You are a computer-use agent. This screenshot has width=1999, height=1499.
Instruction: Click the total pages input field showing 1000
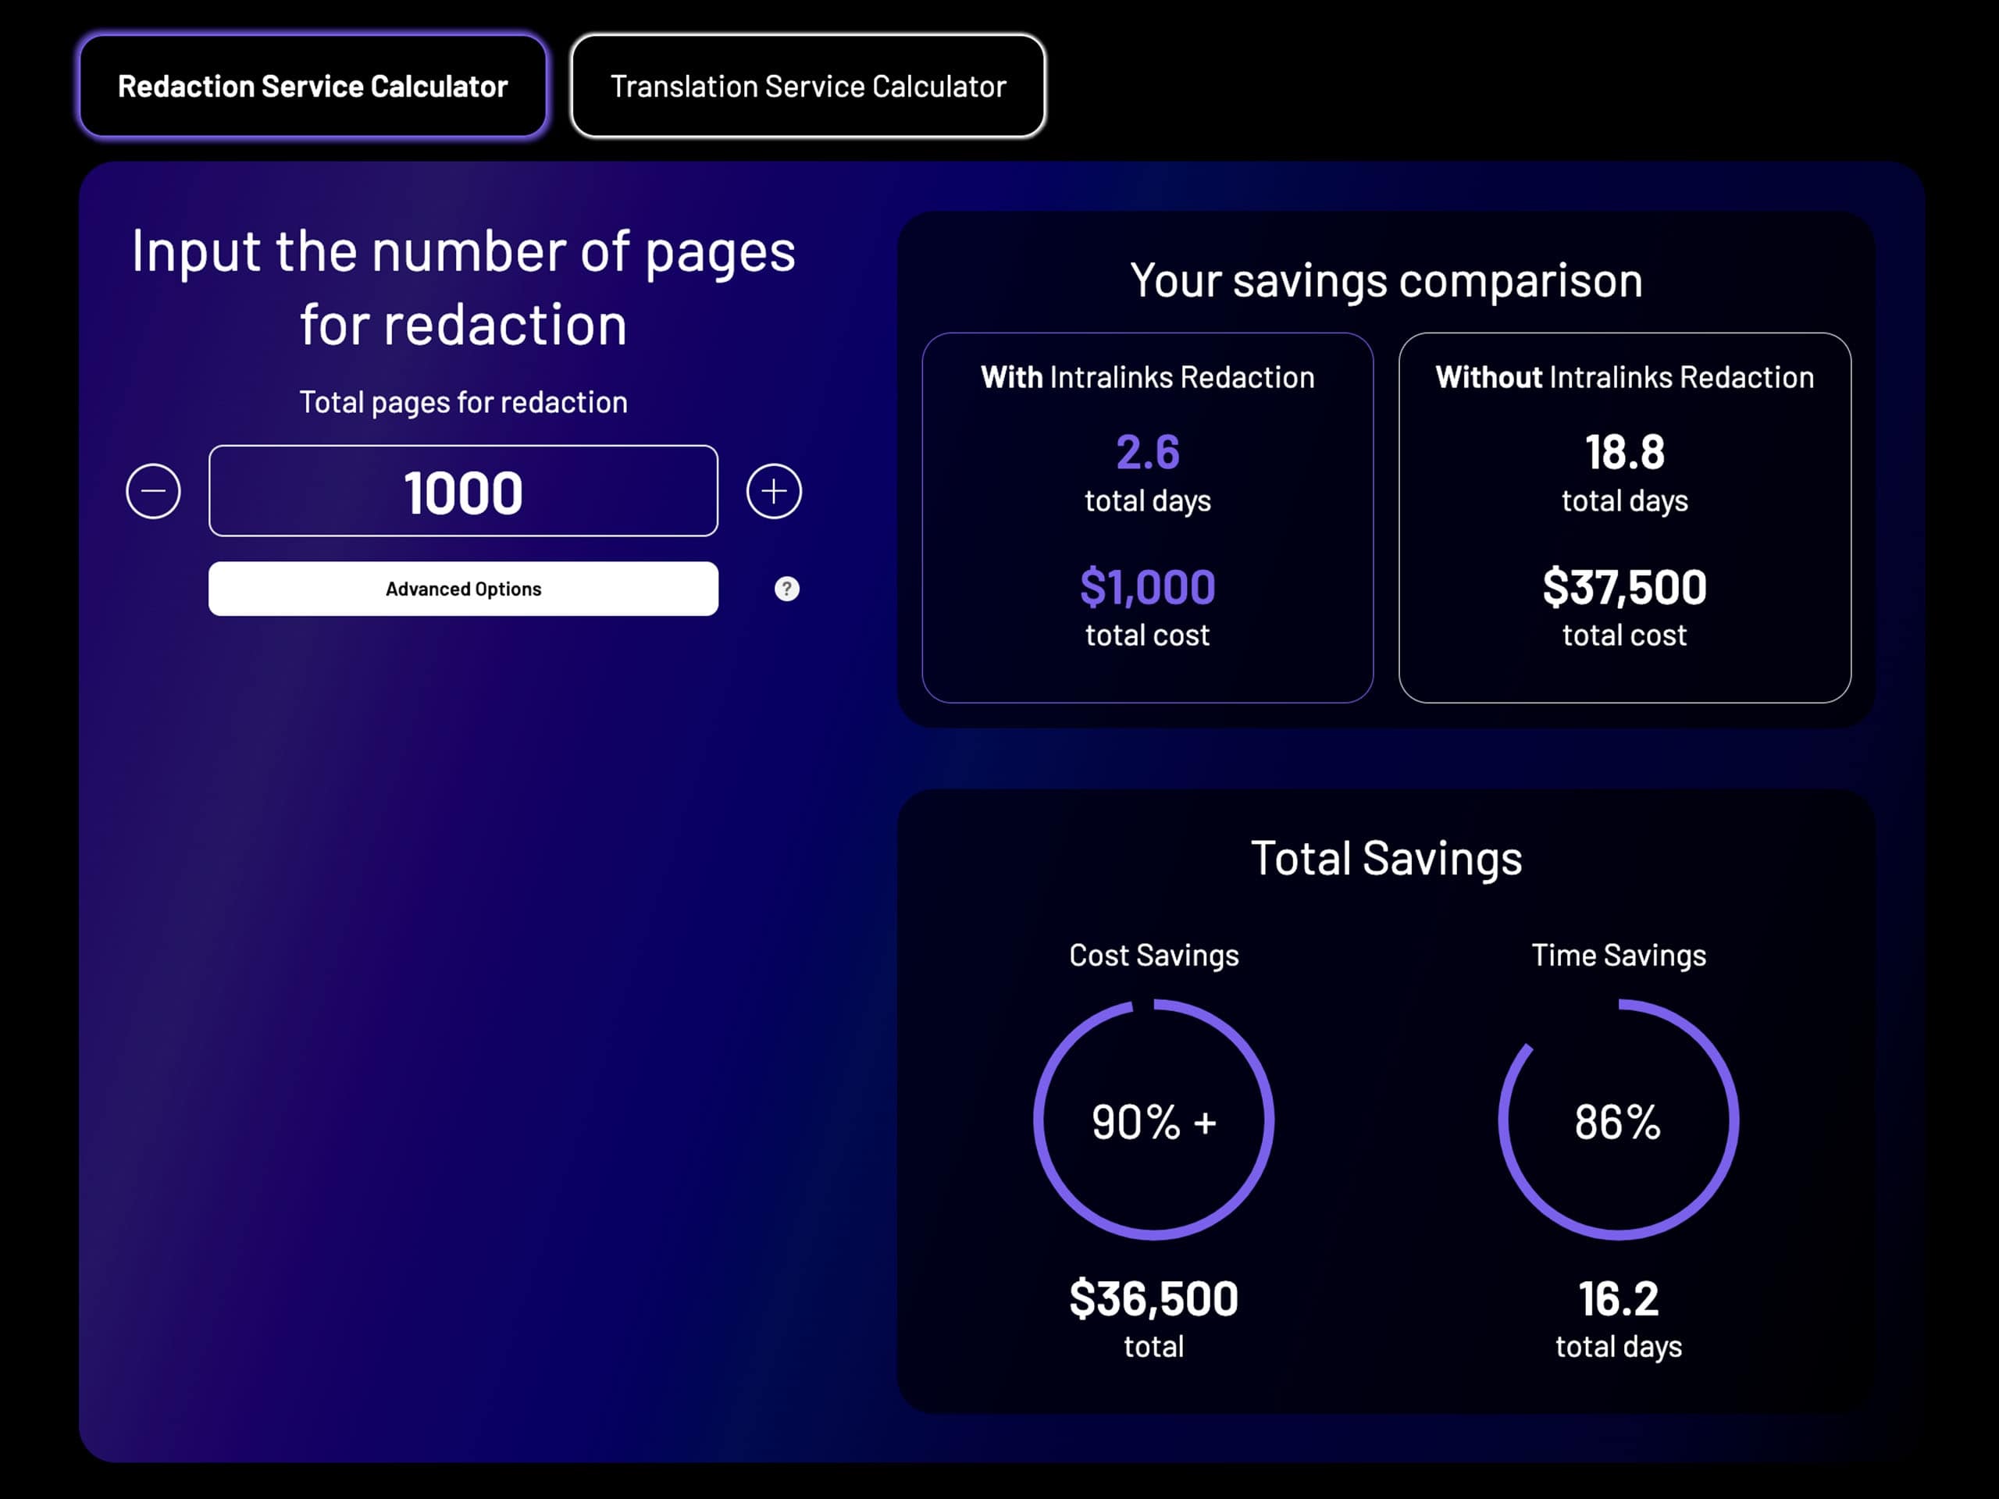463,490
